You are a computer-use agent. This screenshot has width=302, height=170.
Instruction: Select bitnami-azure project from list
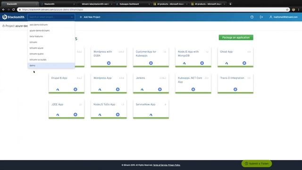51,48
